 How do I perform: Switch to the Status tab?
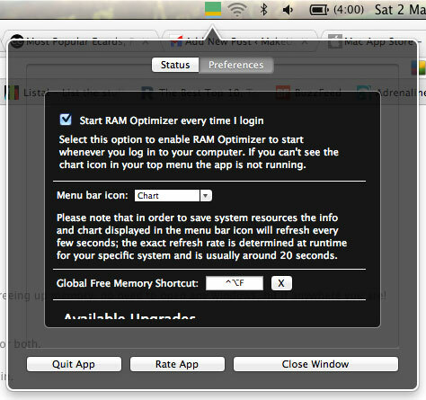(175, 65)
